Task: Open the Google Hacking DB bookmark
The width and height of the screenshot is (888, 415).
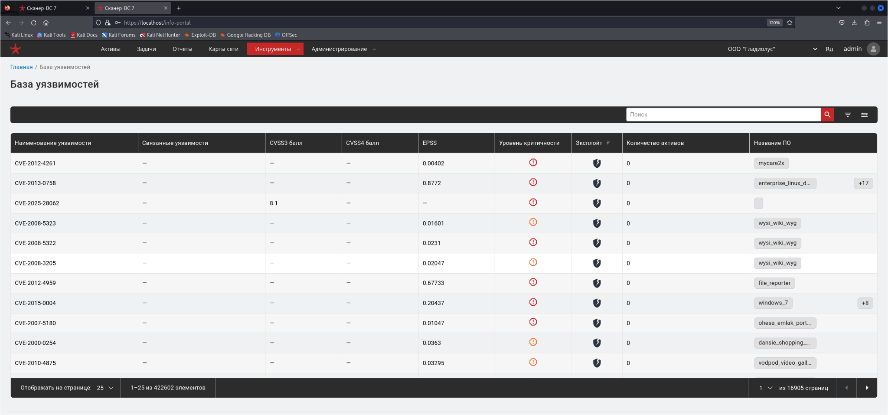Action: (245, 35)
